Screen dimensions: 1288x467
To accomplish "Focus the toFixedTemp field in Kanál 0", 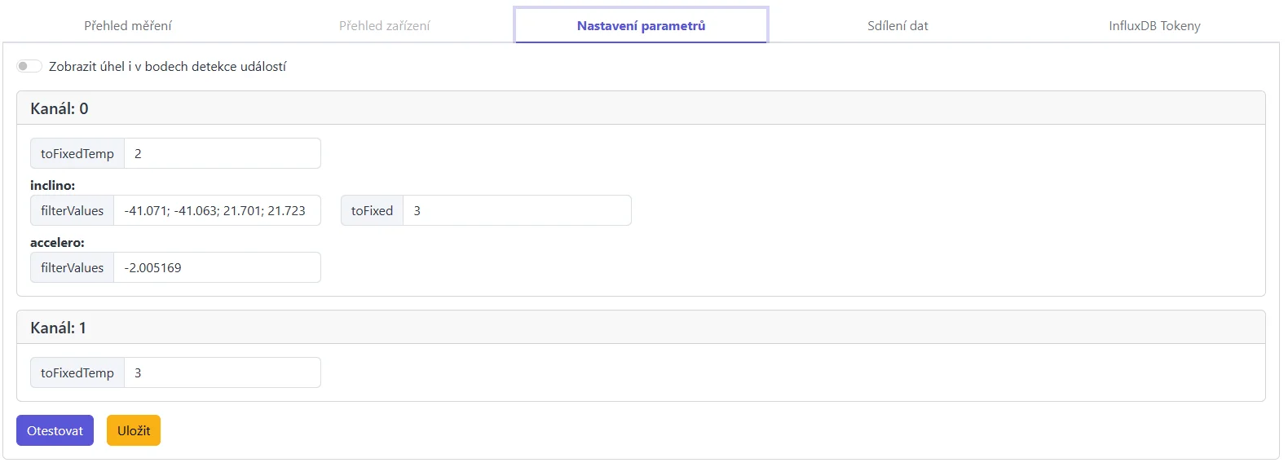I will coord(222,153).
